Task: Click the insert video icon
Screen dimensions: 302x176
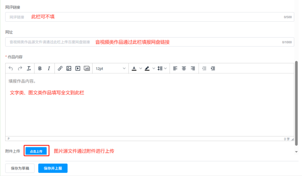Action: pyautogui.click(x=78, y=68)
